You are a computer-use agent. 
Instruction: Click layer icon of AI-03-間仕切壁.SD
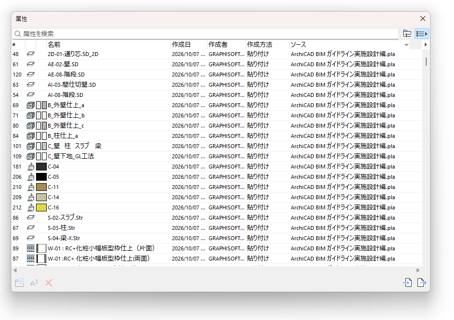(31, 85)
